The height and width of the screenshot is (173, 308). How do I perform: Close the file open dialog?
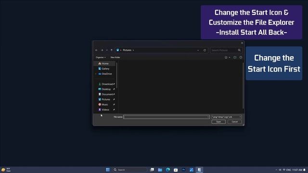point(242,43)
